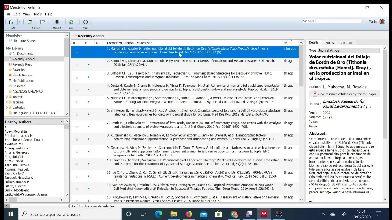Screen dimensions: 392x220
Task: Open Firefox from the taskbar
Action: point(189,214)
